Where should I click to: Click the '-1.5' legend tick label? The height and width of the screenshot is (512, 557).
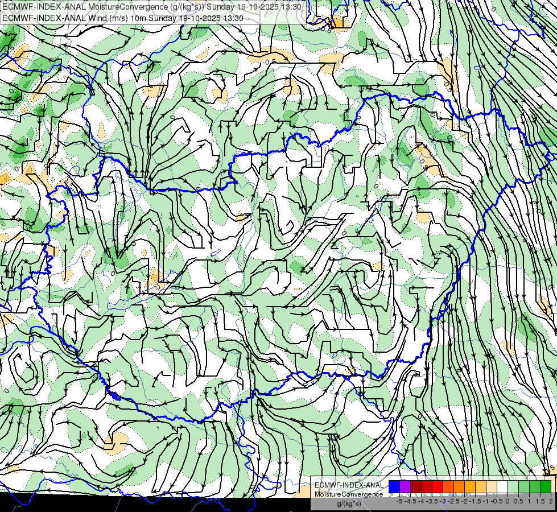coord(475,501)
